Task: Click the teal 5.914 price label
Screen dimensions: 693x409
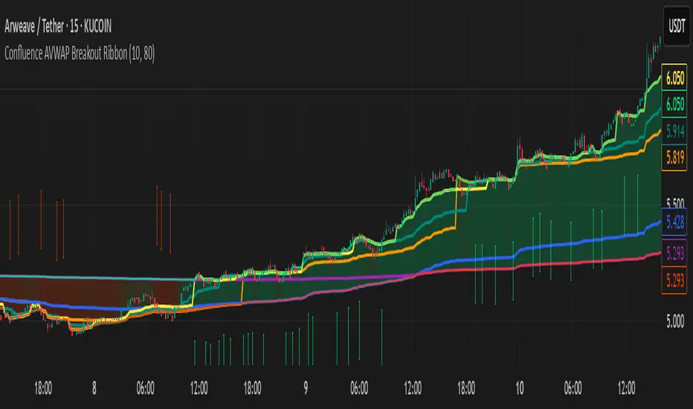Action: 674,130
